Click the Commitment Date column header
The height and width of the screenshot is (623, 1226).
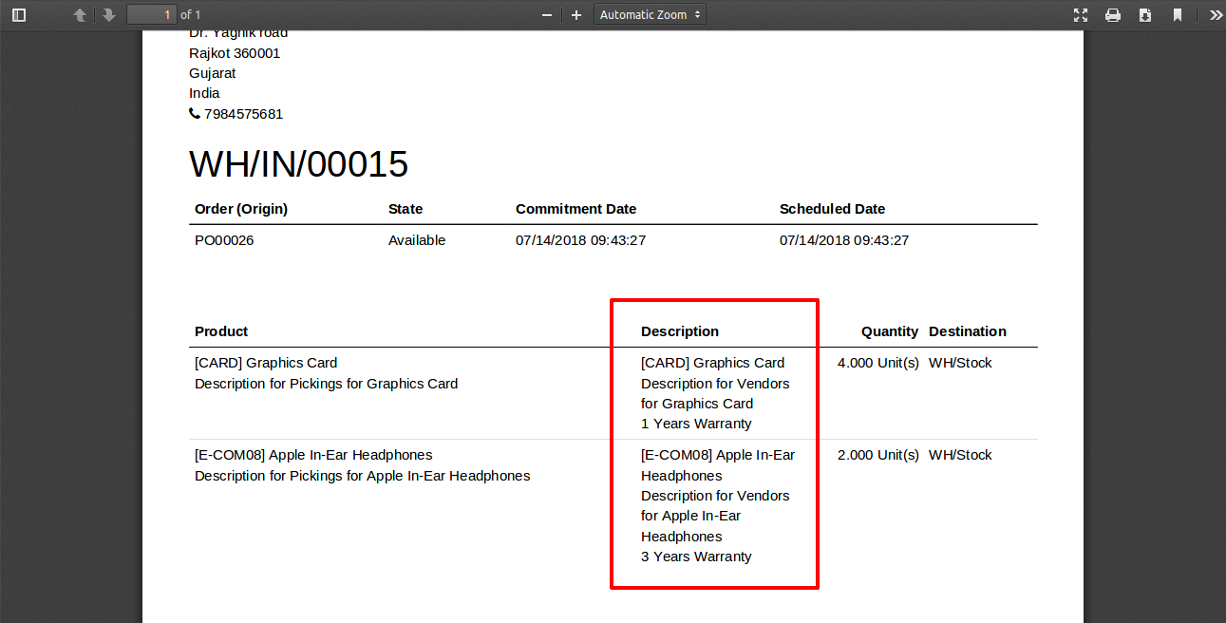click(576, 209)
